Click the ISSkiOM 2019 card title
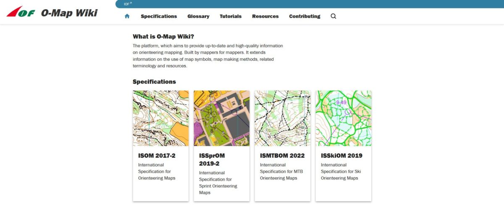504x206 pixels. pyautogui.click(x=341, y=155)
